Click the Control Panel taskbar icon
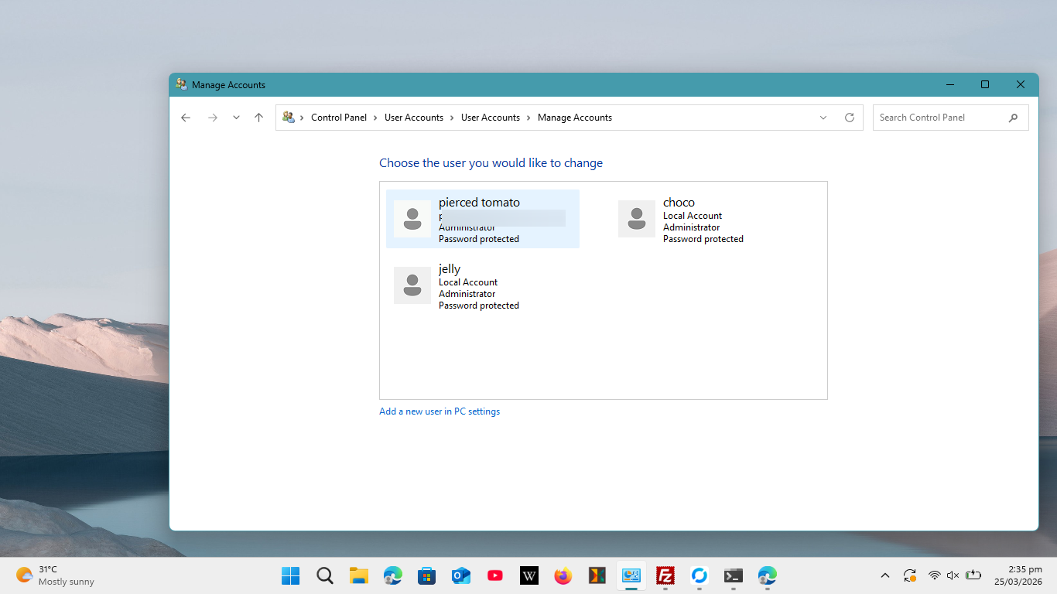Screen dimensions: 1057x594 click(631, 575)
